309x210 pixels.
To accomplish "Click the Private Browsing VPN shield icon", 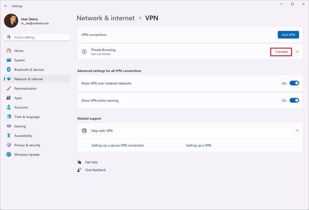I will pos(84,52).
